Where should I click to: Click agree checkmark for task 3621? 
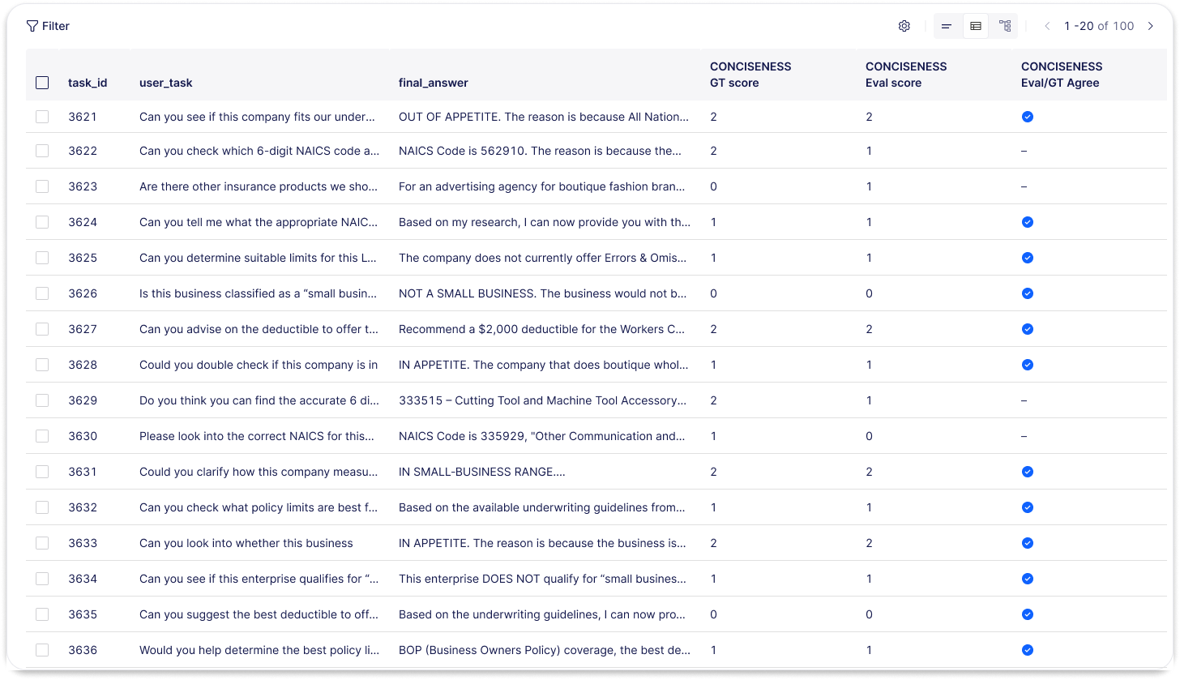[x=1028, y=117]
